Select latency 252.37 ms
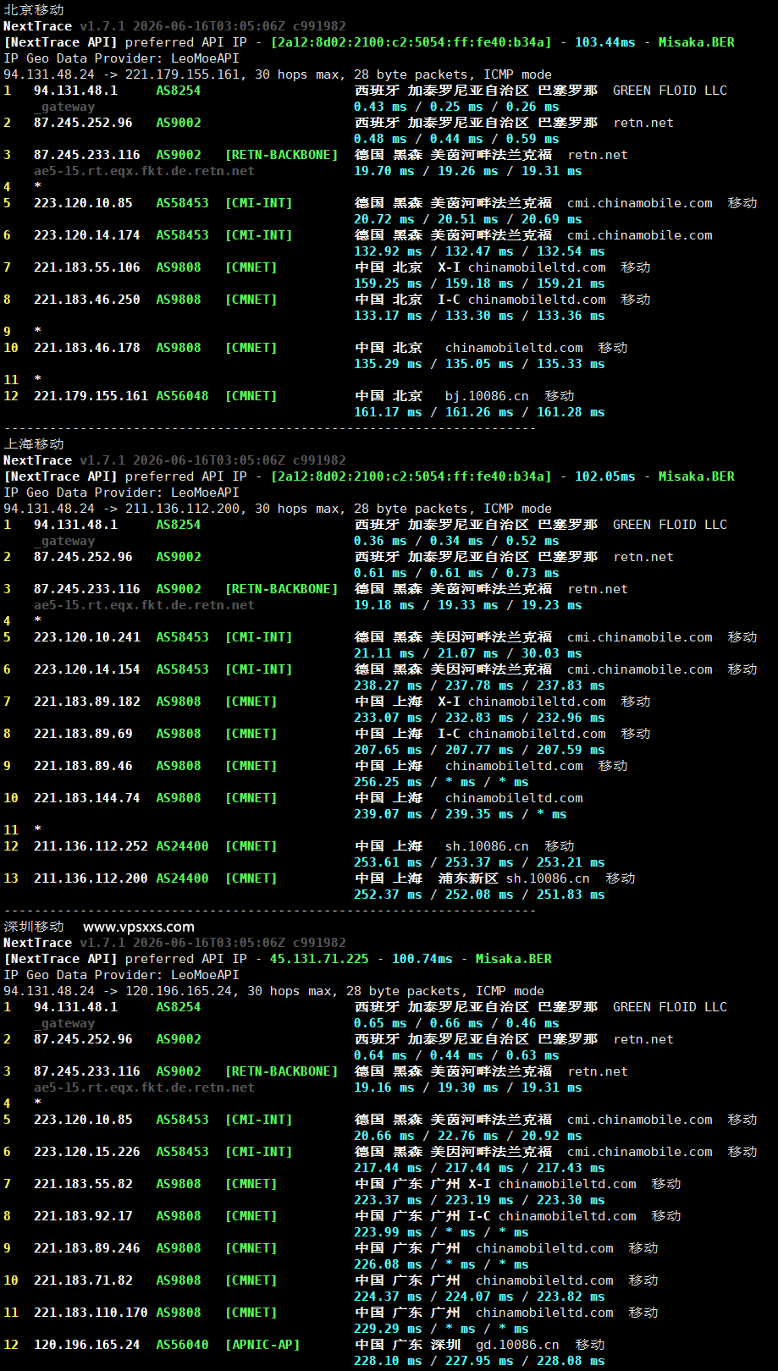778x1371 pixels. click(x=388, y=895)
